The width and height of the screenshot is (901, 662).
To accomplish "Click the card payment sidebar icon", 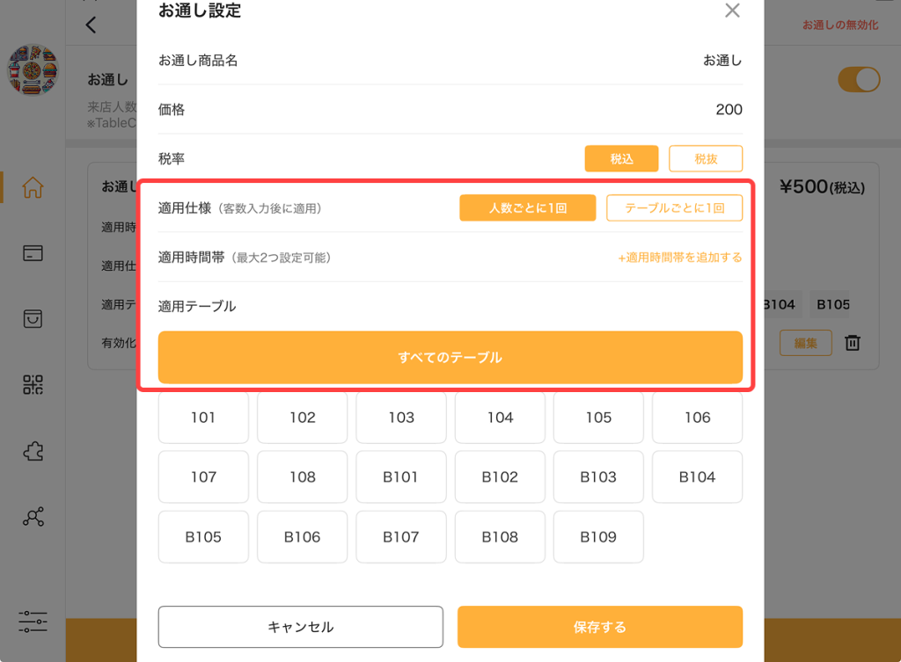I will click(x=33, y=253).
